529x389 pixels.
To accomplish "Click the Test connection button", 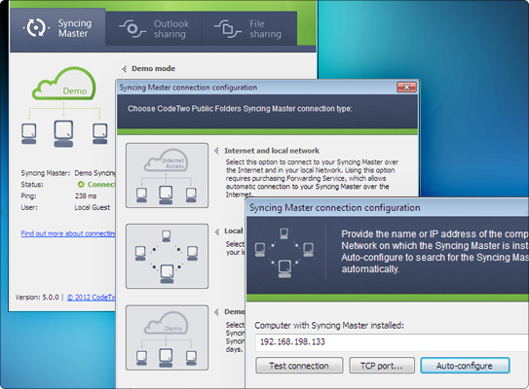I will click(x=299, y=366).
